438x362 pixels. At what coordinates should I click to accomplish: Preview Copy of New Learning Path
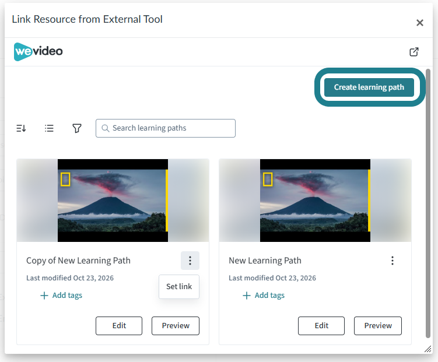click(176, 326)
